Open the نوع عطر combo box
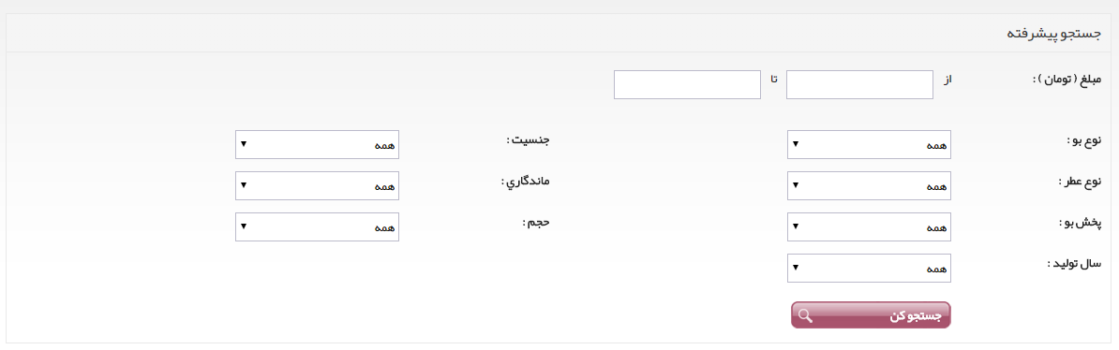 (x=869, y=186)
